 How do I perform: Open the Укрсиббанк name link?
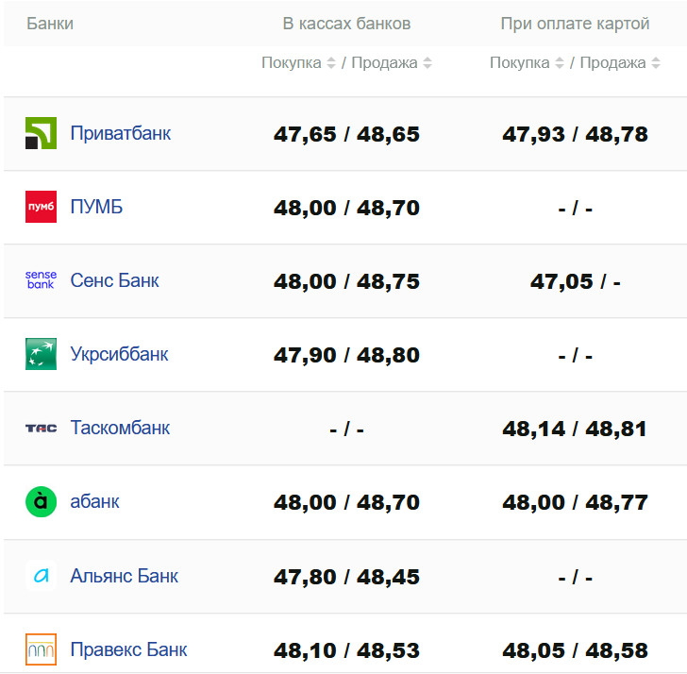coord(119,354)
